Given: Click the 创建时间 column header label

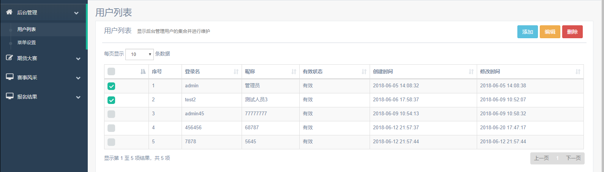Looking at the screenshot, I should click(x=383, y=71).
